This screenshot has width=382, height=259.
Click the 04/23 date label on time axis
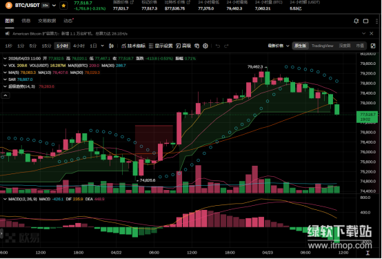click(x=268, y=253)
